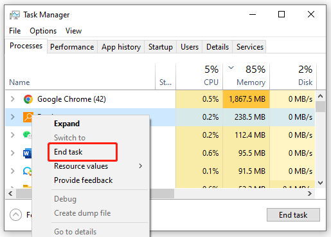Switch to the Startup tab
This screenshot has width=331, height=237.
tap(161, 47)
